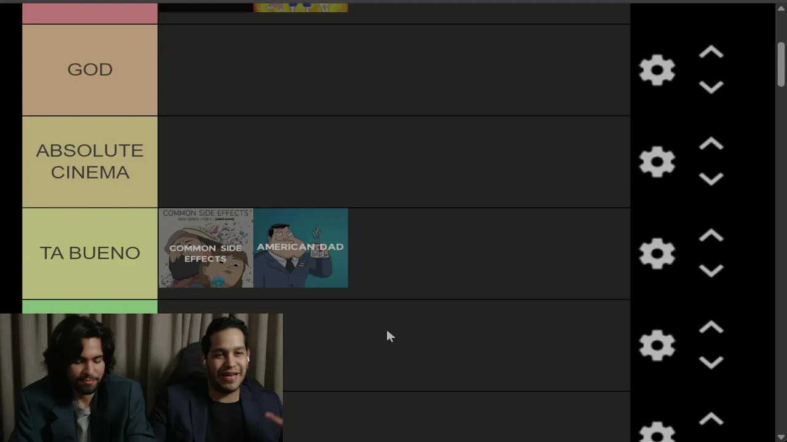Select the American Dad thumbnail
787x442 pixels.
(x=301, y=248)
